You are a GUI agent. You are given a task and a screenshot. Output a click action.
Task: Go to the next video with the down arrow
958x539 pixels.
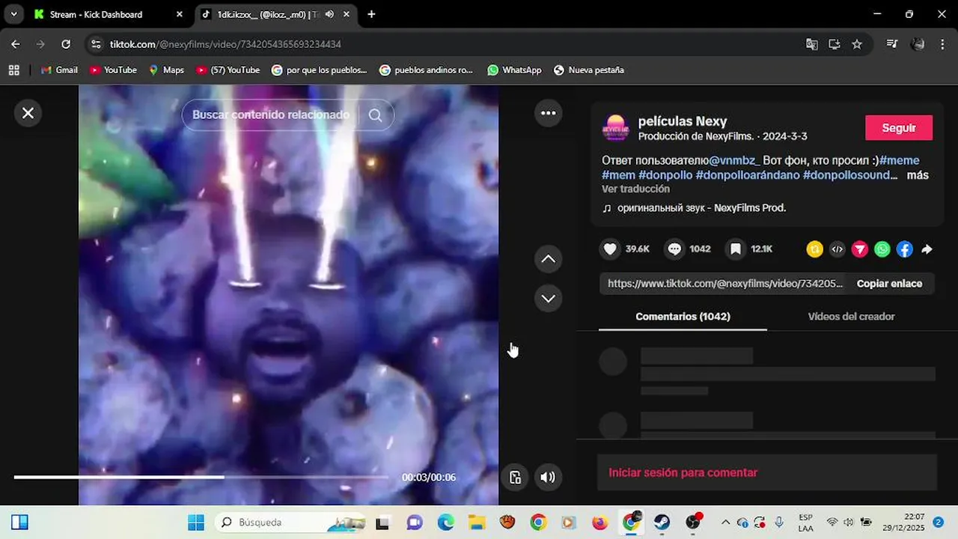[549, 298]
